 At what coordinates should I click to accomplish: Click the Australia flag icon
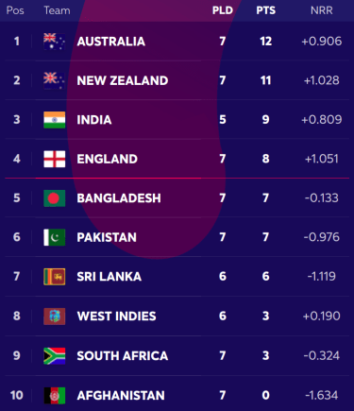tap(55, 42)
